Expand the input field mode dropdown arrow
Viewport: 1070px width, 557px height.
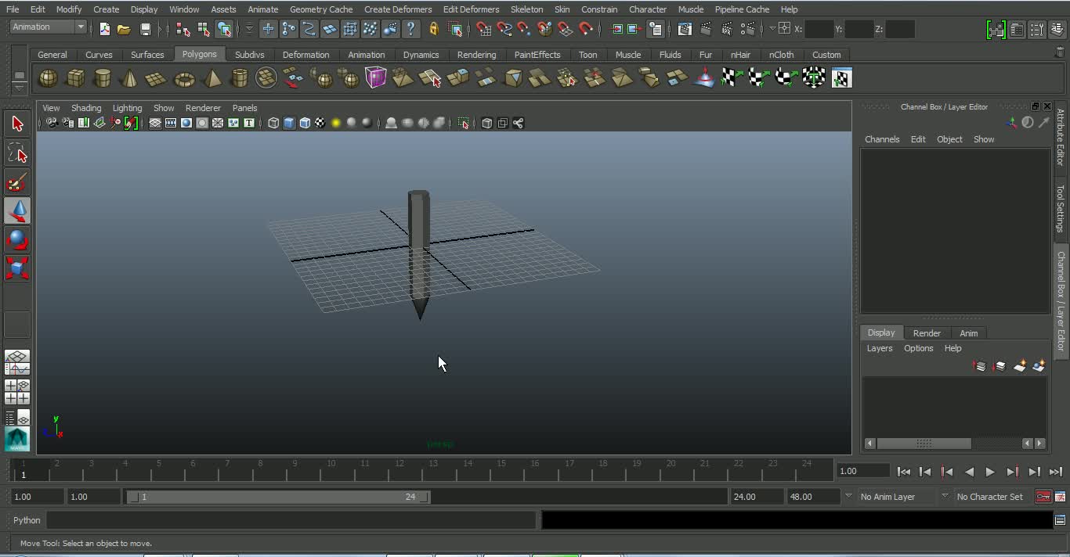pyautogui.click(x=772, y=28)
